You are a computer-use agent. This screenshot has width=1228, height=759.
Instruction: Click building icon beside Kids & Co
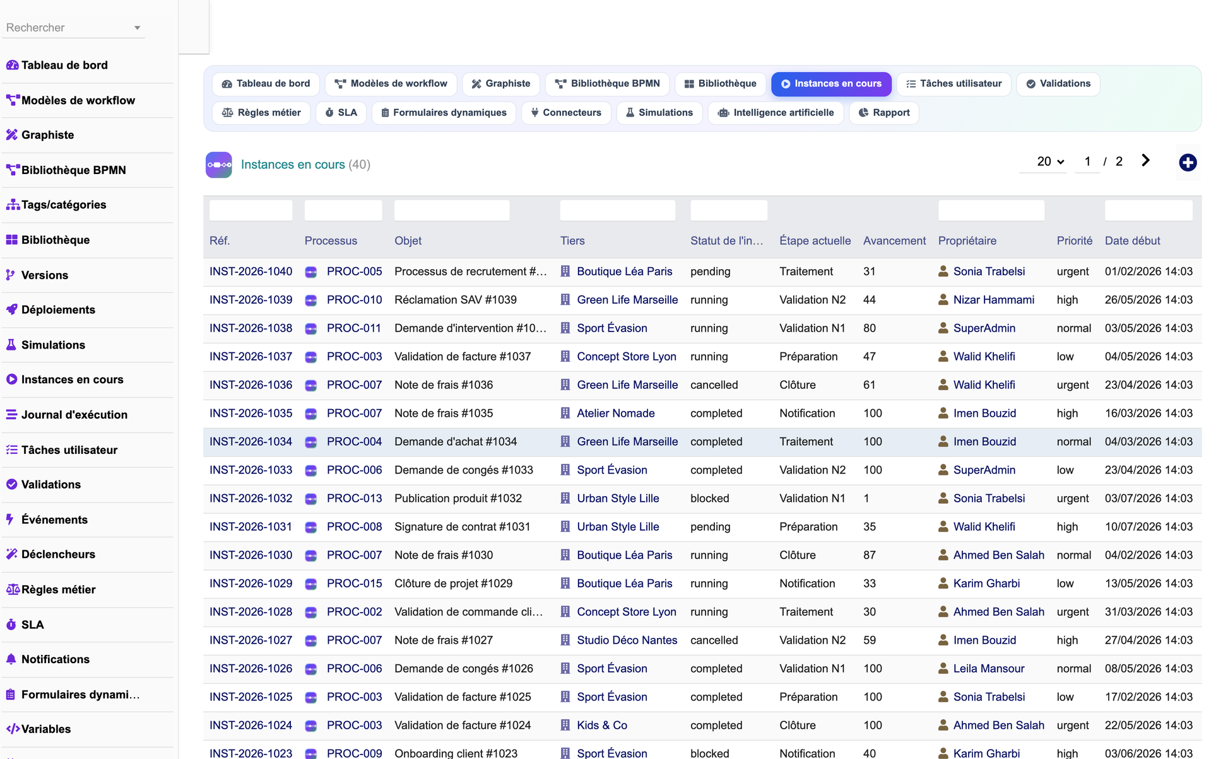[565, 725]
